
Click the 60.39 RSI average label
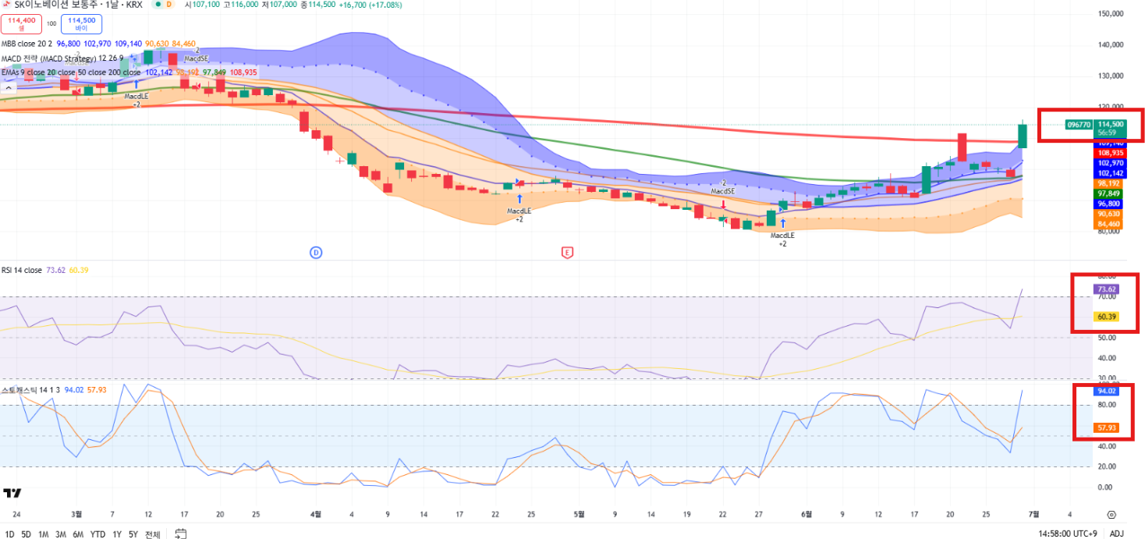(x=1108, y=317)
